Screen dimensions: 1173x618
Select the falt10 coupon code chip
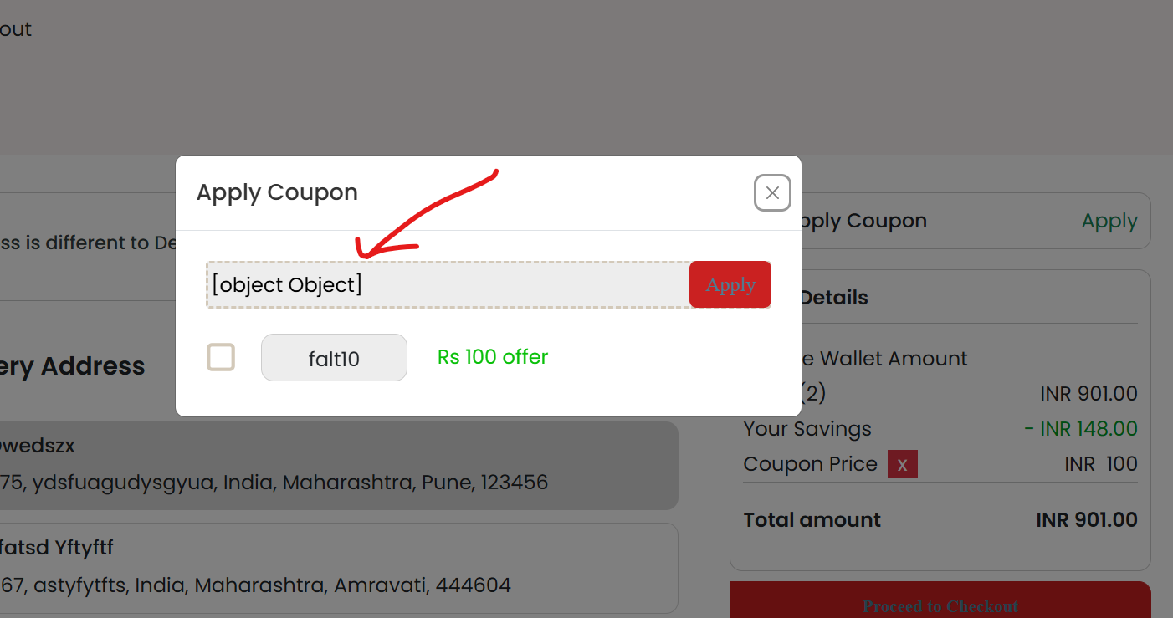pyautogui.click(x=334, y=358)
